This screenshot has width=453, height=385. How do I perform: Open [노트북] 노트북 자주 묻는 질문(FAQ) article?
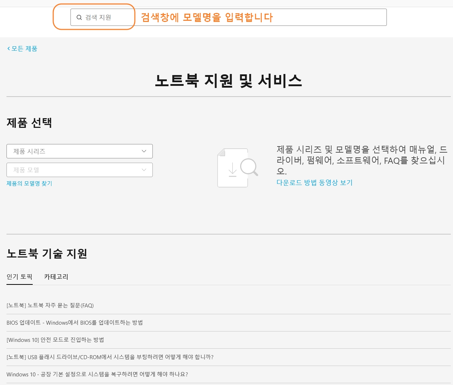click(x=50, y=305)
